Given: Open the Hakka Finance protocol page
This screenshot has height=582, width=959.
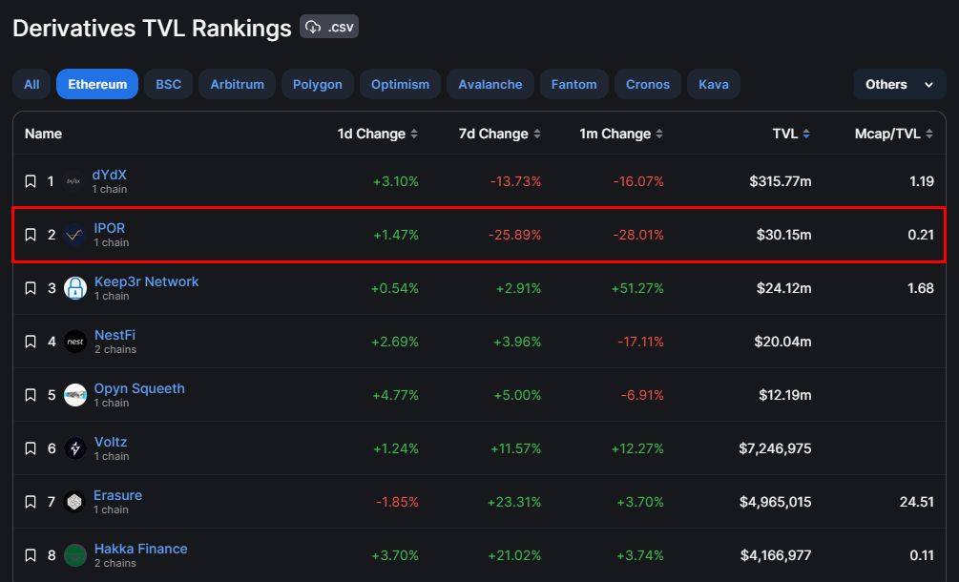Looking at the screenshot, I should [x=140, y=549].
